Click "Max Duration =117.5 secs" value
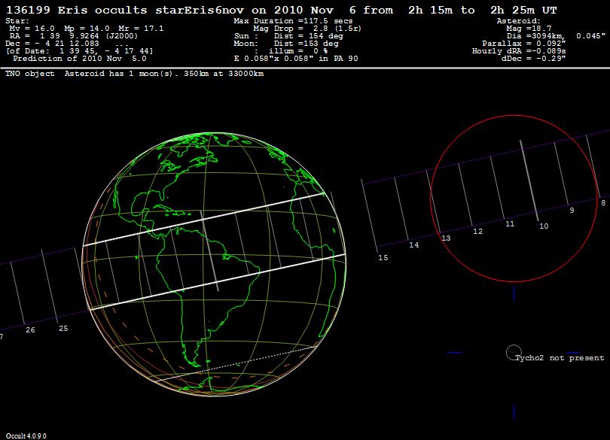Viewport: 610px width, 440px height. point(293,21)
